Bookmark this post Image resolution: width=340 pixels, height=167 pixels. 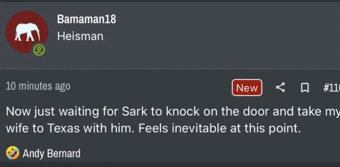click(304, 88)
